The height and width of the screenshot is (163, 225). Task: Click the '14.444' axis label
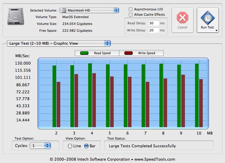pyautogui.click(x=23, y=120)
